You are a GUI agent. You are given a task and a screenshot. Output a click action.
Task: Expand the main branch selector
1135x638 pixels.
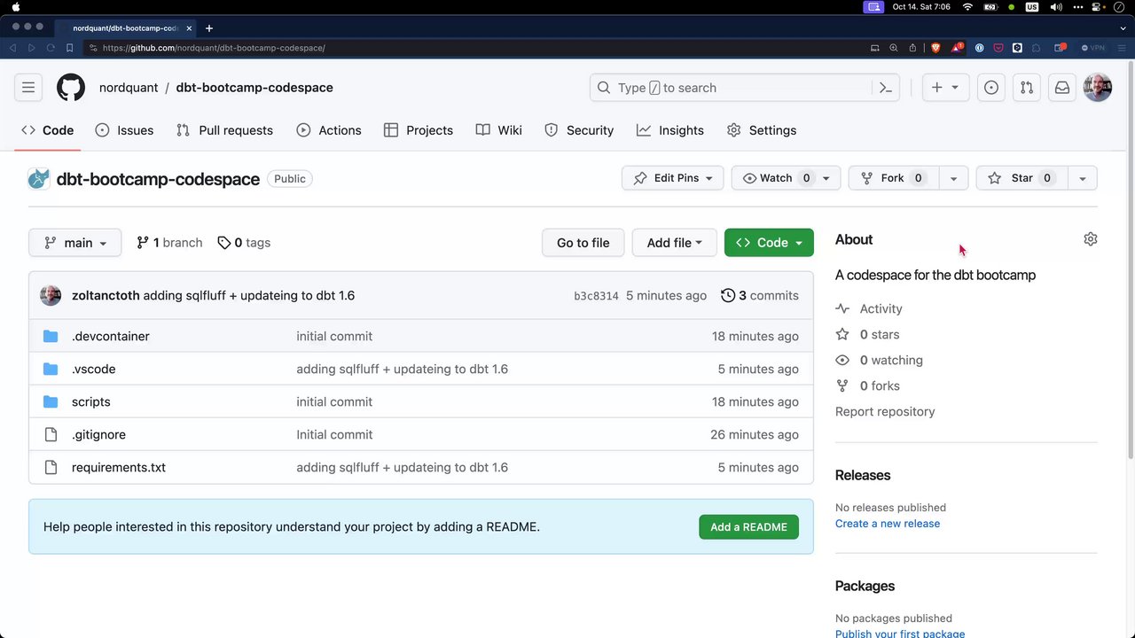point(74,243)
